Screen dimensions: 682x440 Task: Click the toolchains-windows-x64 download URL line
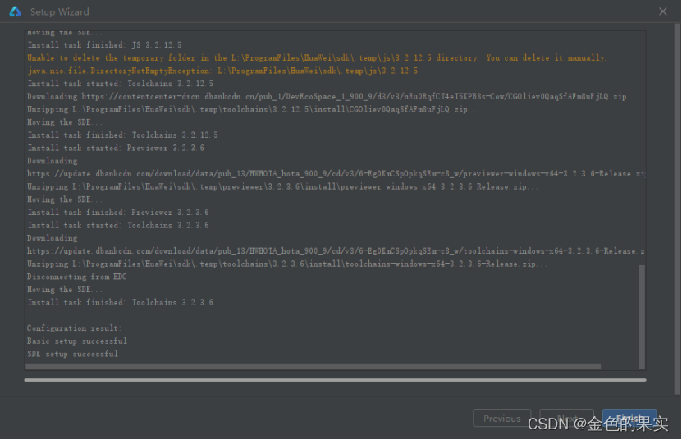[336, 251]
